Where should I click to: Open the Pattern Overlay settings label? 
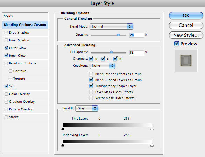[x=21, y=109]
